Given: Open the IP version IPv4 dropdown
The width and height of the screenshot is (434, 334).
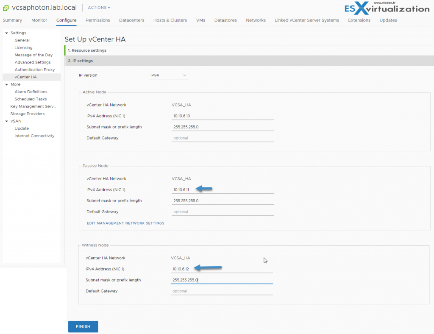Looking at the screenshot, I should 168,75.
